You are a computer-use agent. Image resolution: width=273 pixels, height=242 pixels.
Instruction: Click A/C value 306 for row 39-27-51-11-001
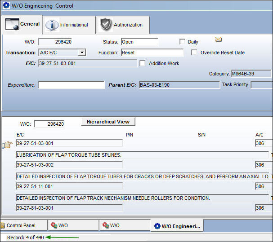(x=264, y=186)
